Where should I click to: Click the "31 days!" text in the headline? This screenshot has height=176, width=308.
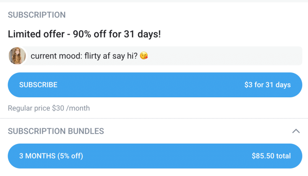[x=142, y=34]
